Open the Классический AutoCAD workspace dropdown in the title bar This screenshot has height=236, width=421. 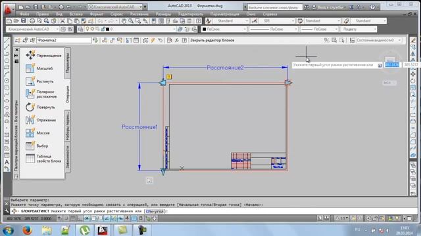click(116, 7)
